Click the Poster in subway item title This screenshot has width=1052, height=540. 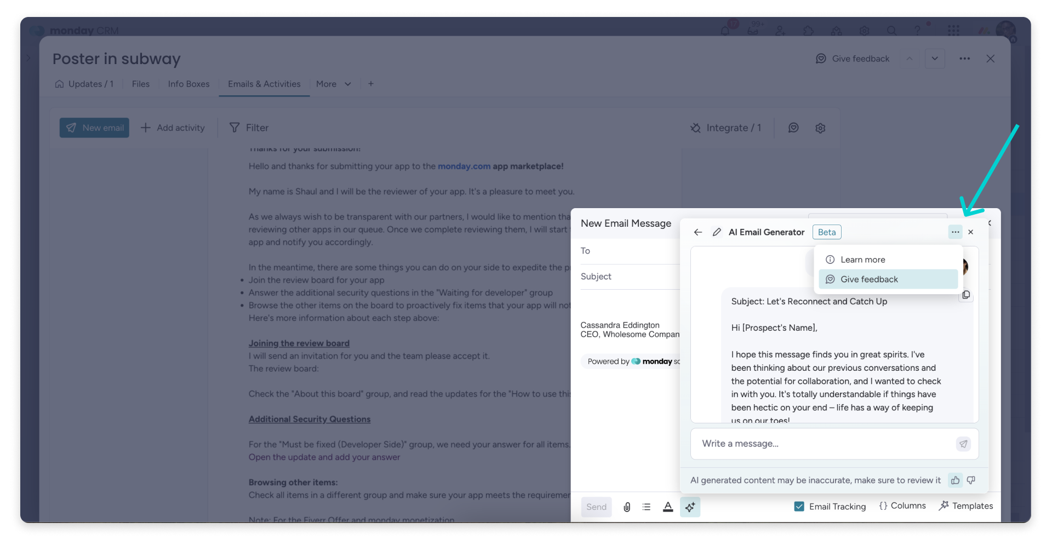(116, 59)
